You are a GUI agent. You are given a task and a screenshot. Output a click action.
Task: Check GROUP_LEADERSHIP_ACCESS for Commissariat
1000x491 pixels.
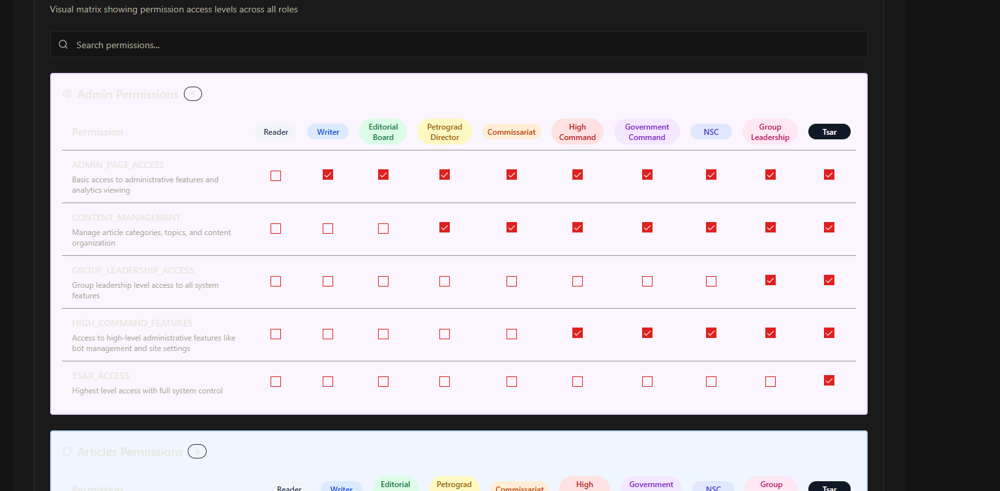(512, 281)
